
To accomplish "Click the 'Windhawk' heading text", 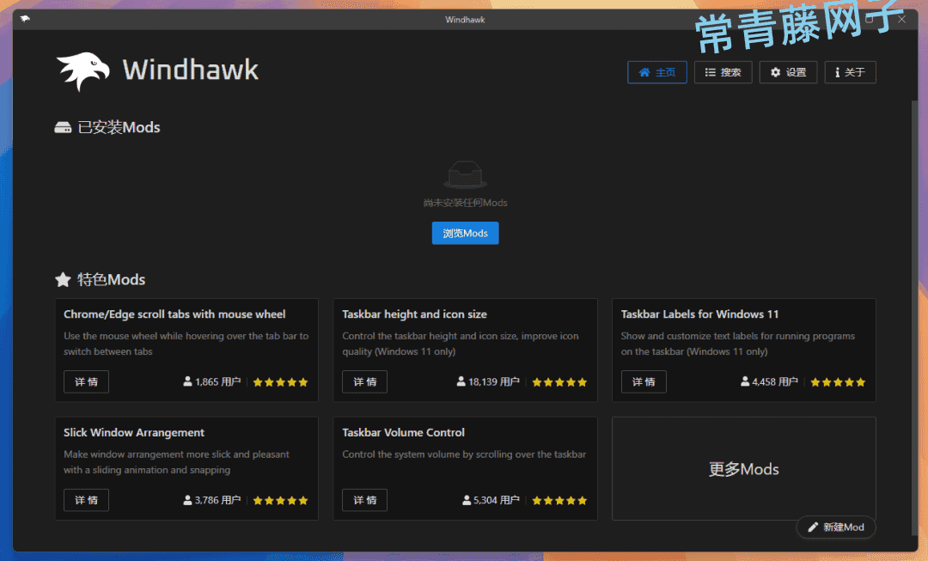I will 191,70.
